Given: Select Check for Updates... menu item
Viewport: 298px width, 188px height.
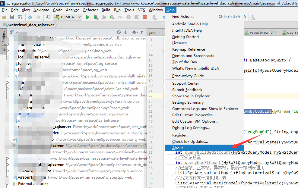Looking at the screenshot, I should tap(204, 142).
